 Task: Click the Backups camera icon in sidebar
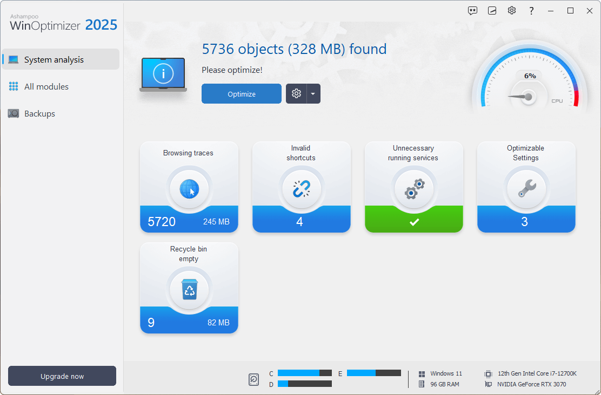(13, 113)
